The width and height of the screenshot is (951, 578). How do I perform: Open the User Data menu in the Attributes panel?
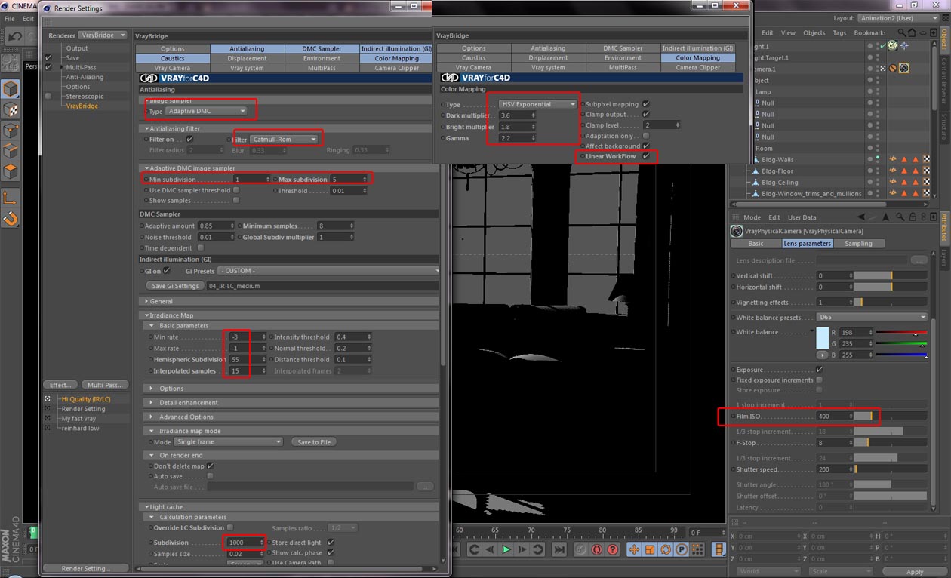(802, 217)
